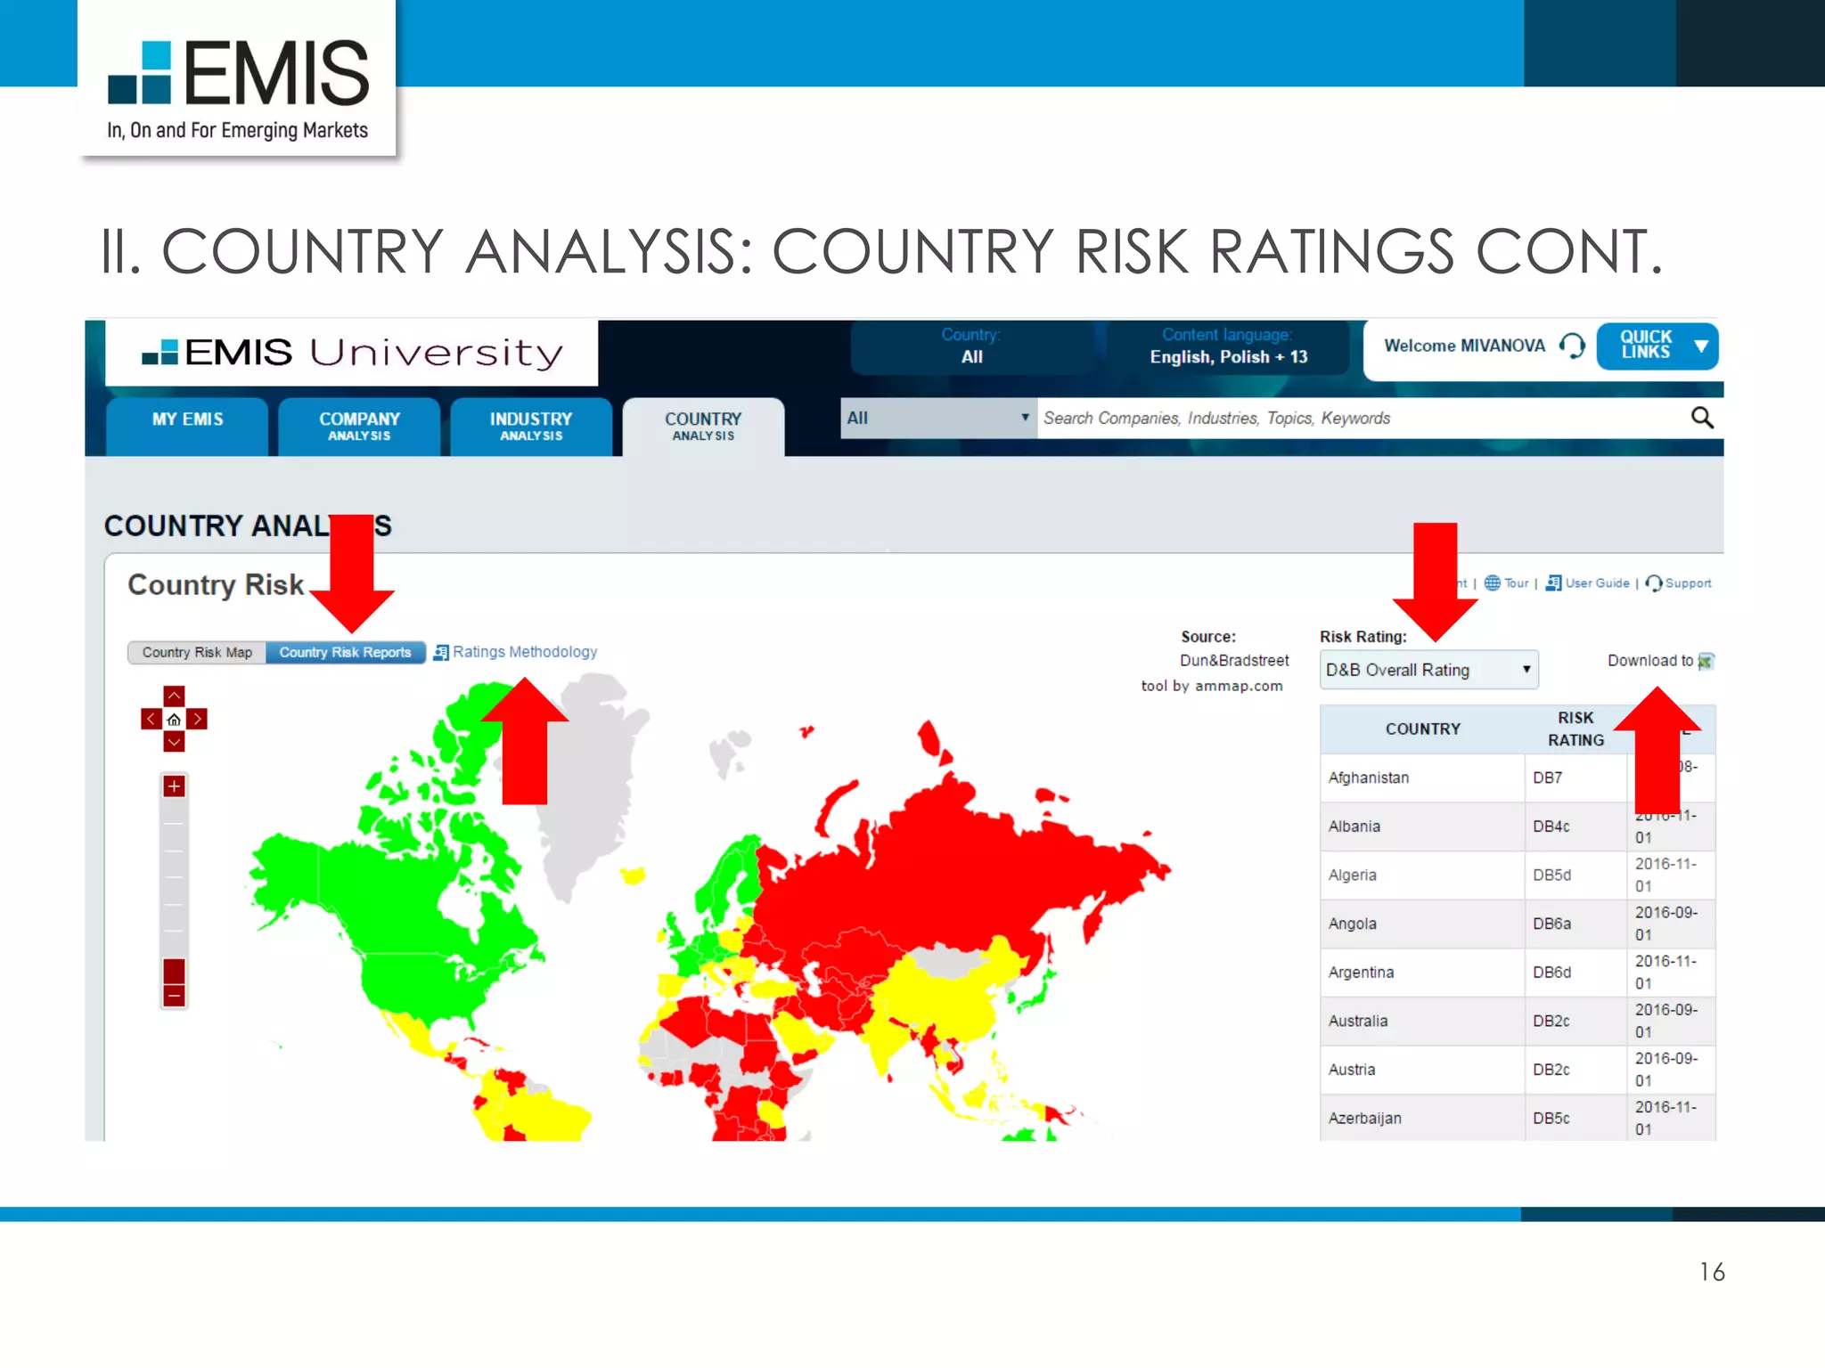This screenshot has height=1368, width=1825.
Task: Click the search magnifier icon
Action: 1702,418
